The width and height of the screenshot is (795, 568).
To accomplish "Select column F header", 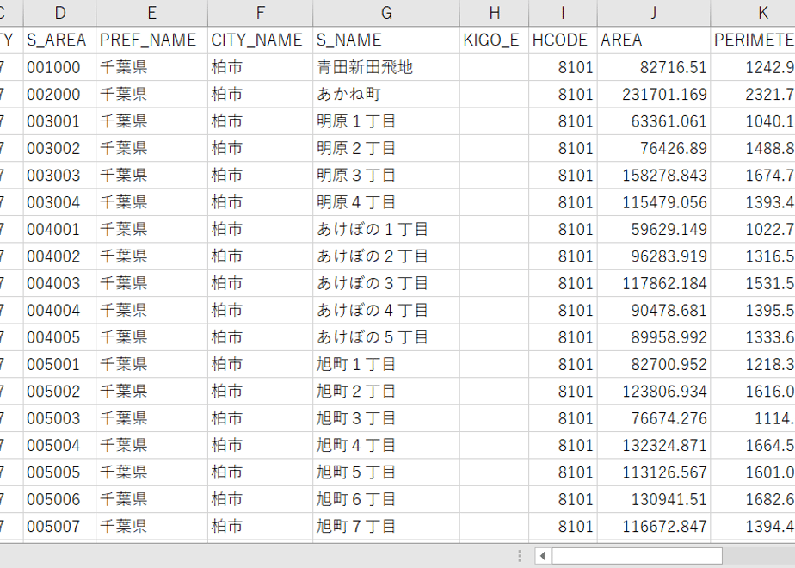I will click(x=260, y=13).
